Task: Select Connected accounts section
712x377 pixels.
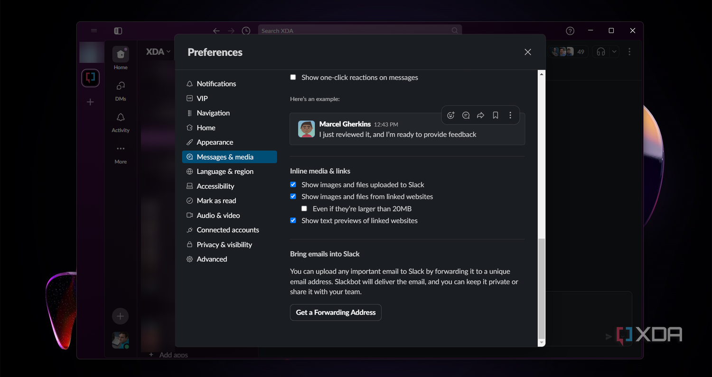Action: 229,230
